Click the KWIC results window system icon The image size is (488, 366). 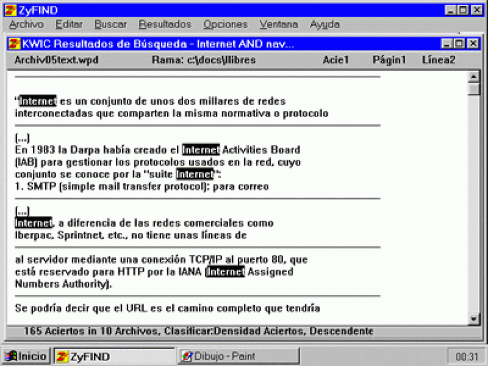click(15, 44)
